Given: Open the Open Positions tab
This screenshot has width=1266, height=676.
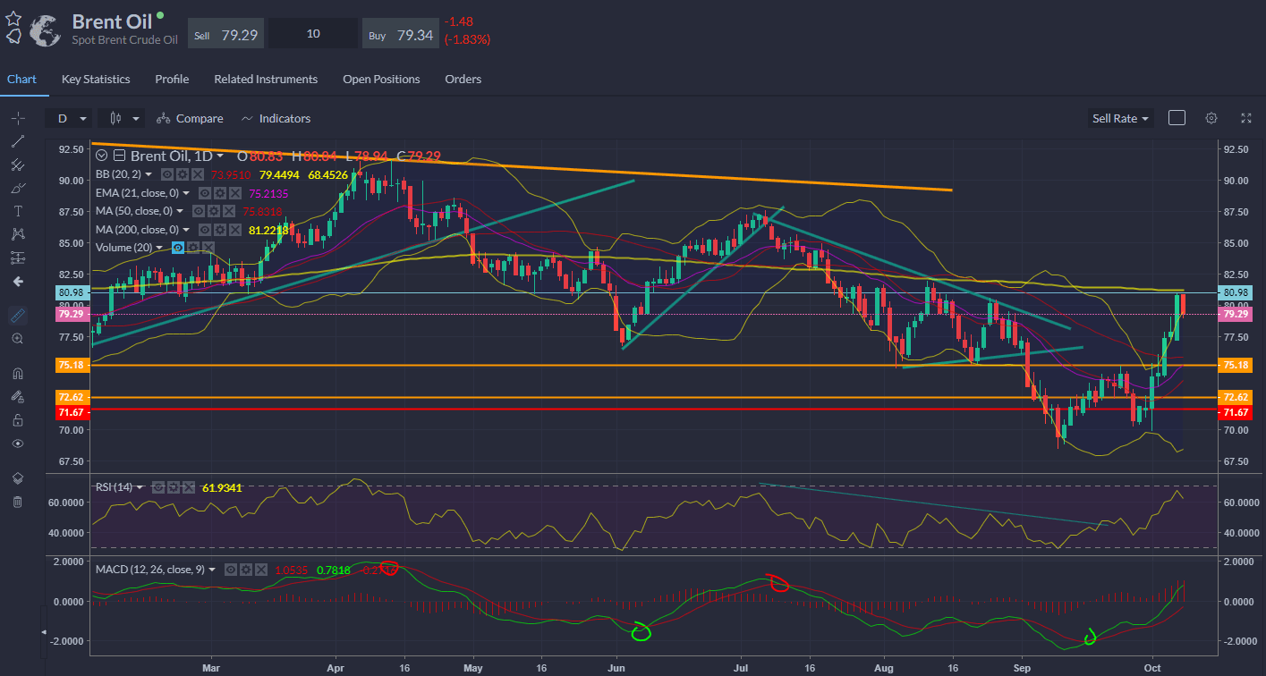Looking at the screenshot, I should [x=381, y=80].
